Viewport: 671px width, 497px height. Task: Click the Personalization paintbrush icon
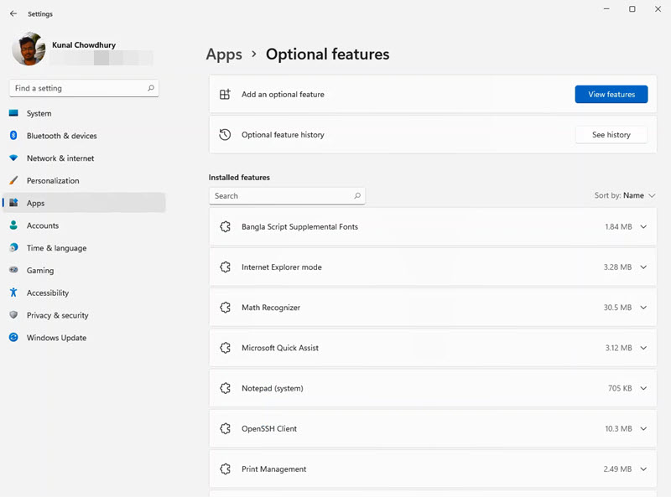click(13, 180)
